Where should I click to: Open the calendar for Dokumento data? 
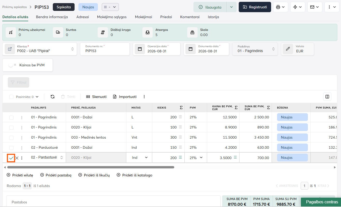pos(191,49)
